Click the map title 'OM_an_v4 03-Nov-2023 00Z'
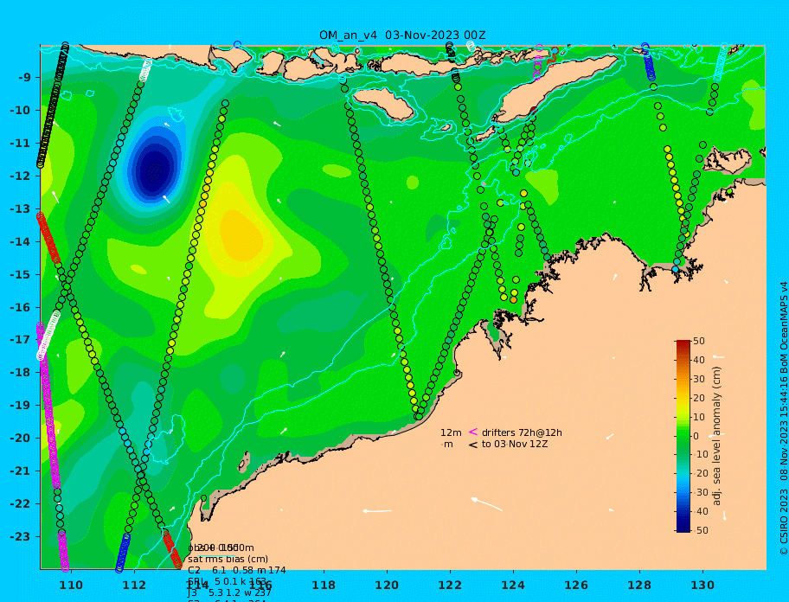The height and width of the screenshot is (602, 789). pyautogui.click(x=402, y=35)
